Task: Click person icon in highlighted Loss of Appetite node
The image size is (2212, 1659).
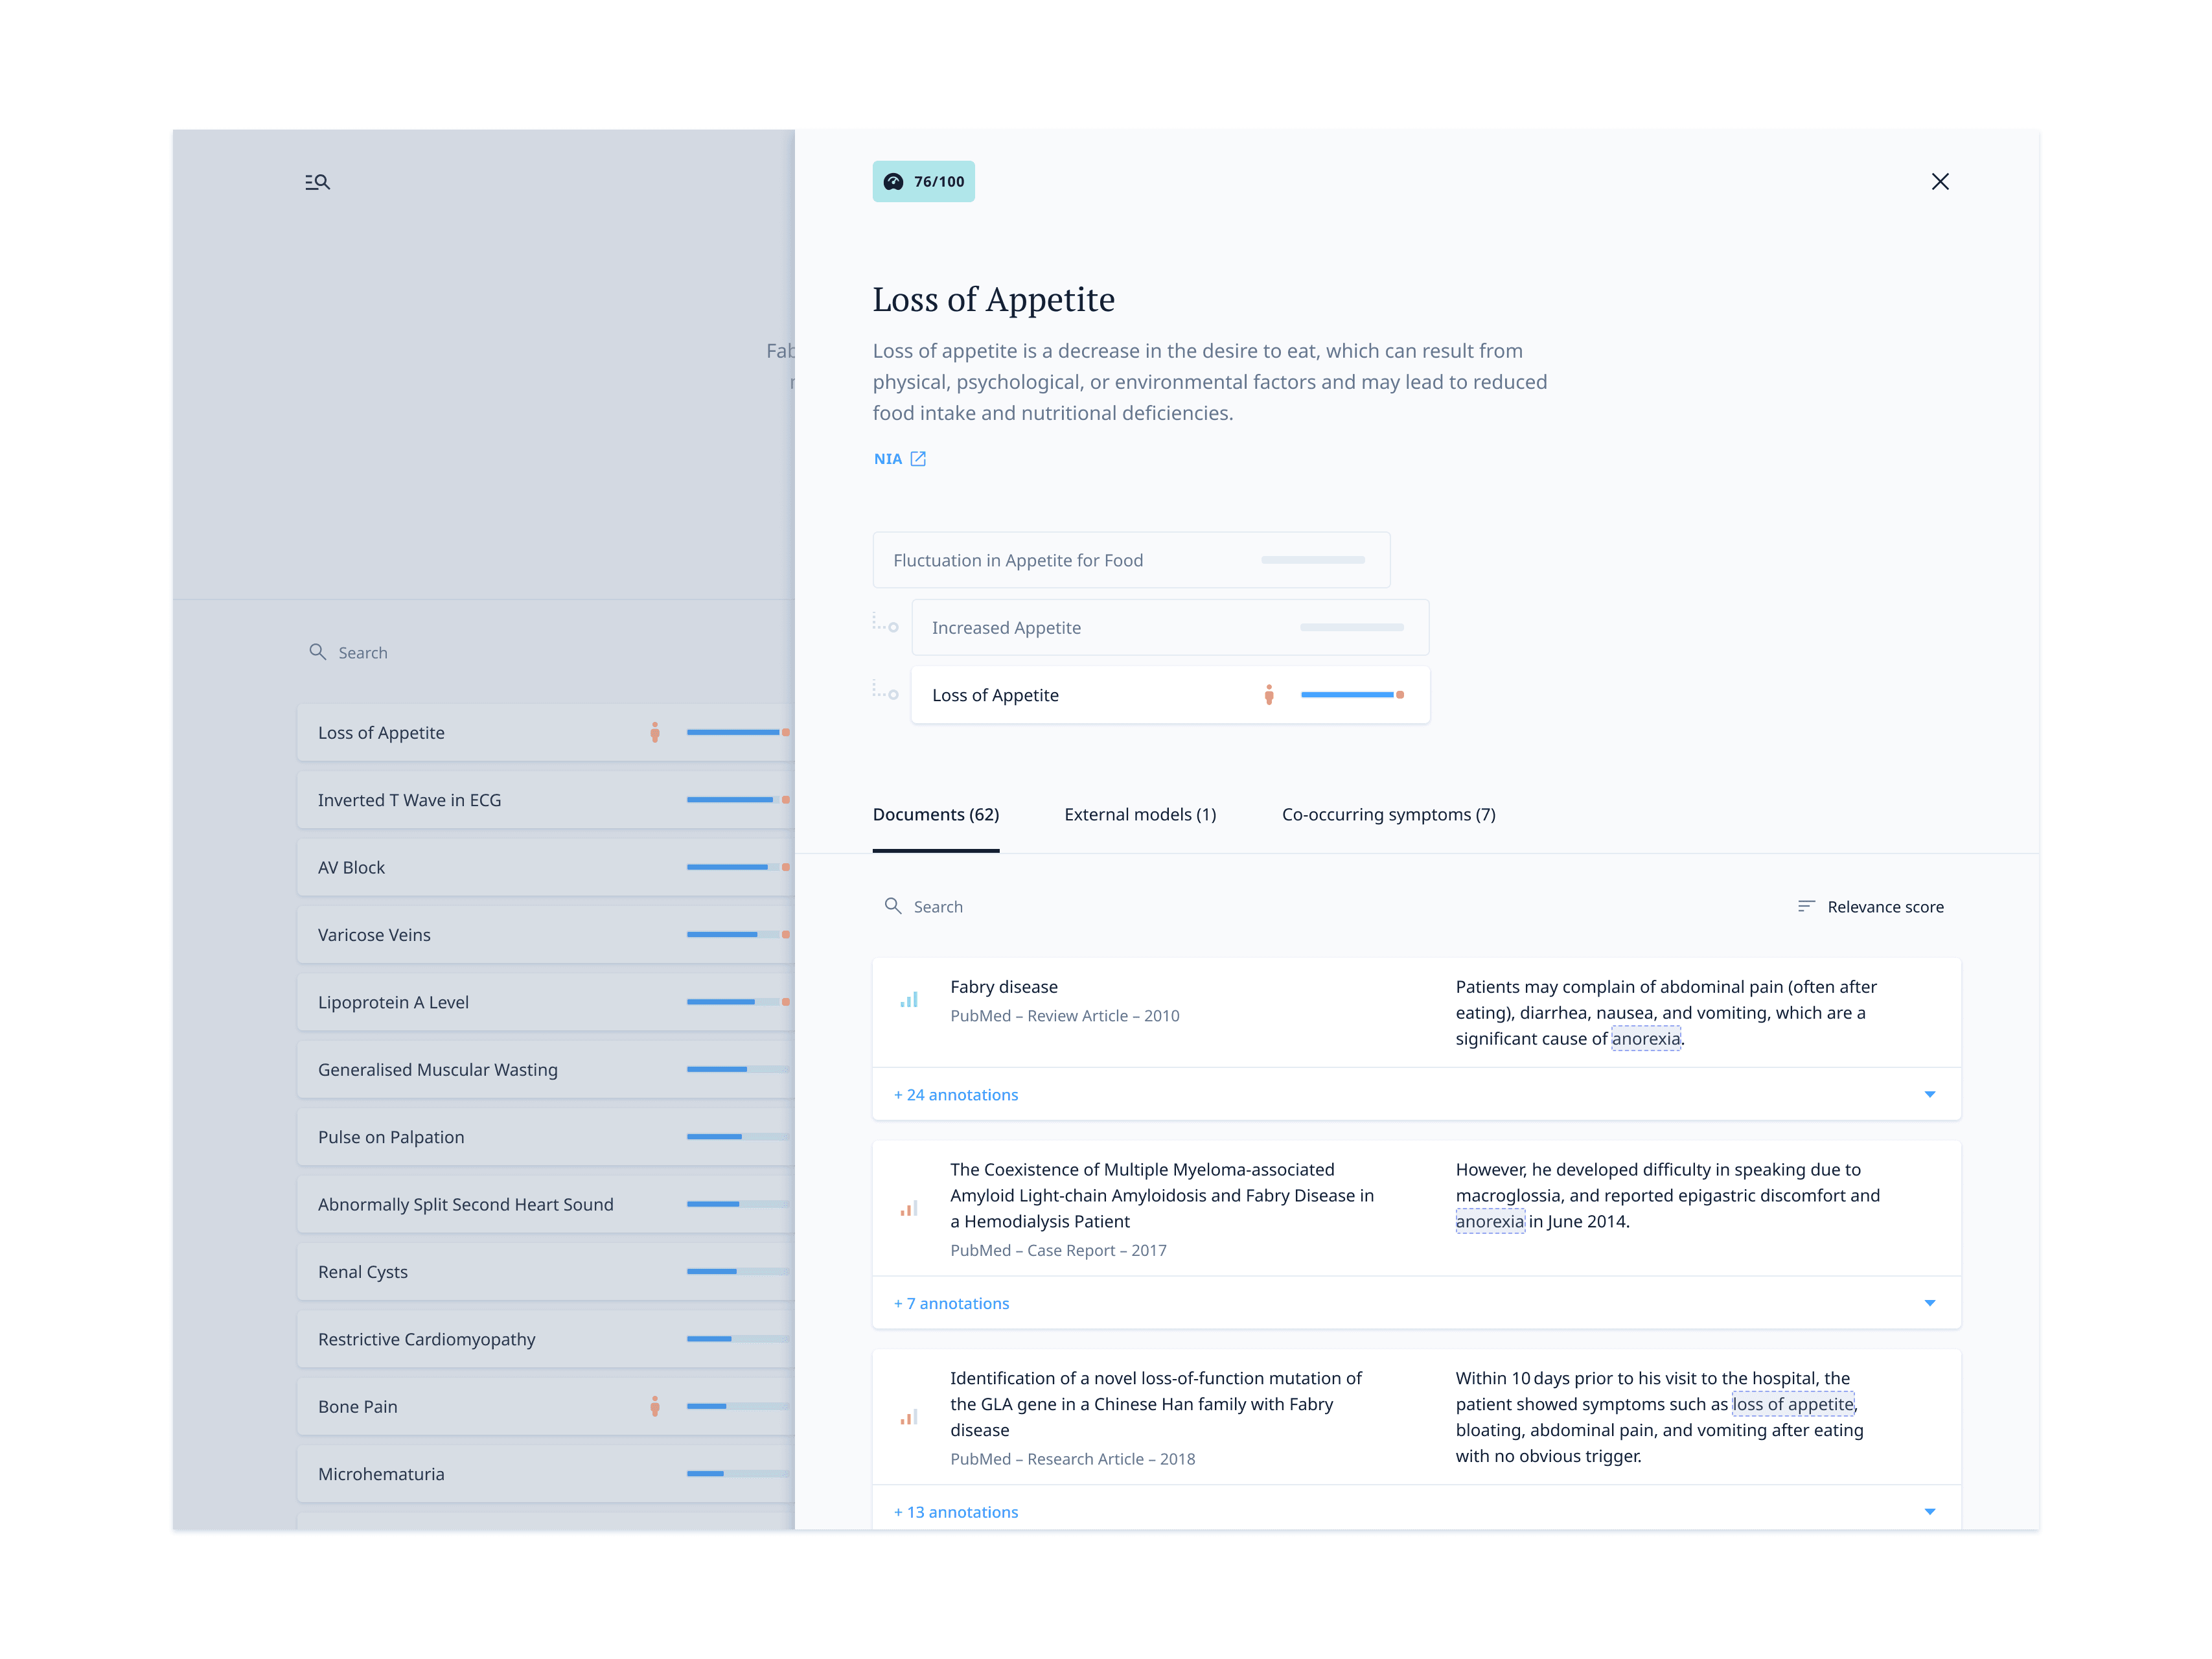Action: tap(1268, 695)
